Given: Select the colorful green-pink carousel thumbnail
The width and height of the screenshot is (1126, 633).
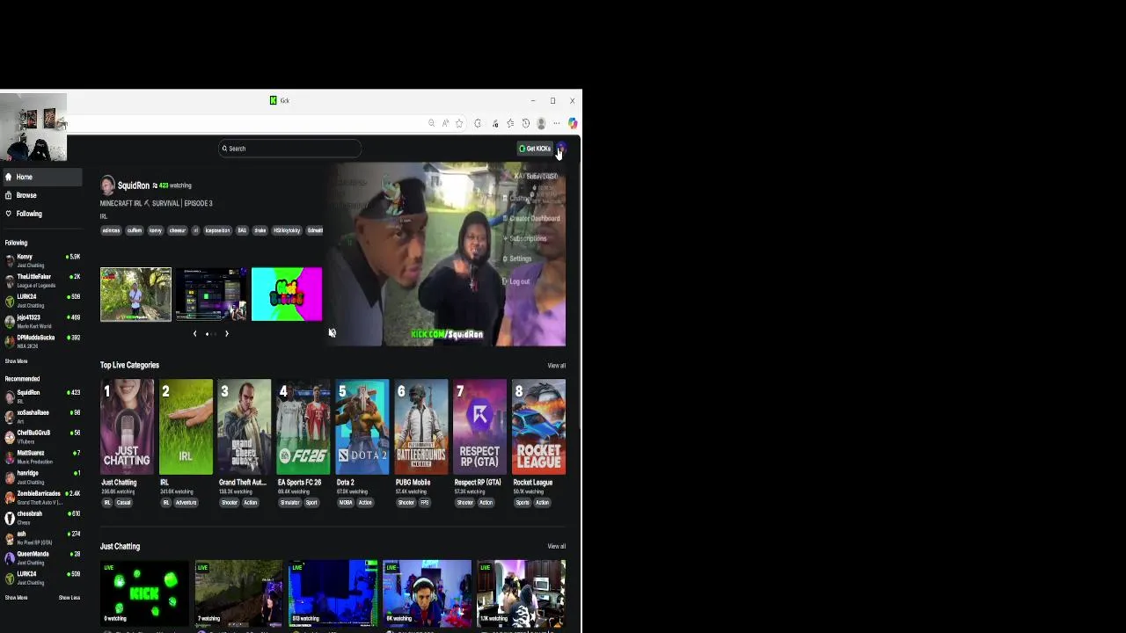Looking at the screenshot, I should coord(287,295).
